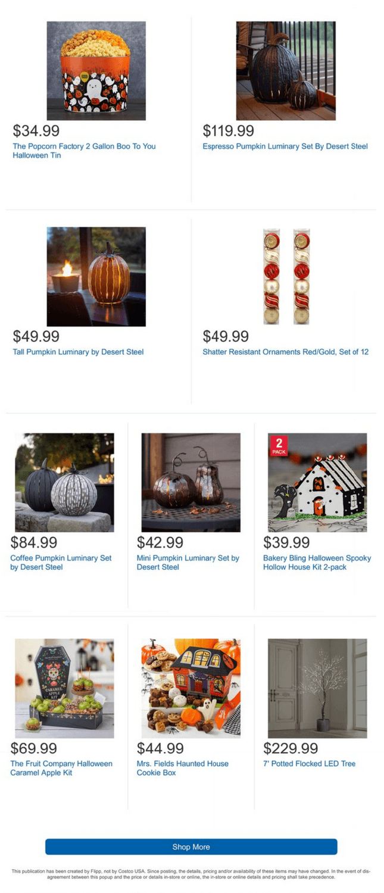Click the Shop More button

[x=191, y=847]
